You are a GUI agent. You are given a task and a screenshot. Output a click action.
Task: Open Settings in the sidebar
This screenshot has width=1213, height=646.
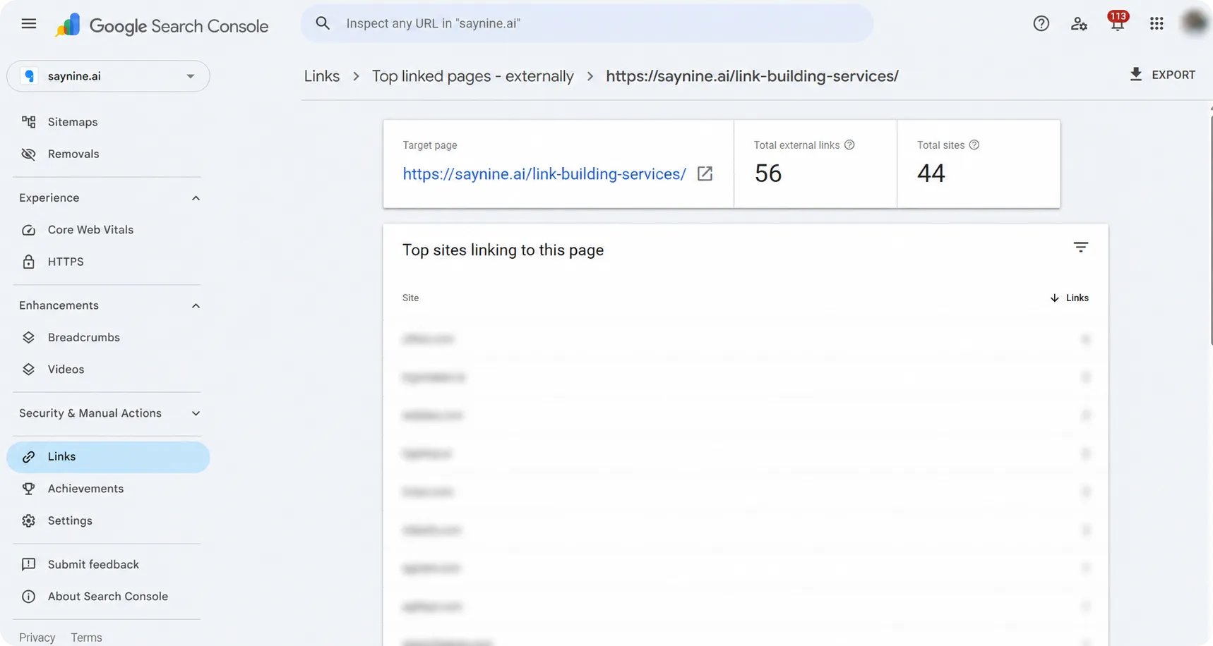[70, 520]
